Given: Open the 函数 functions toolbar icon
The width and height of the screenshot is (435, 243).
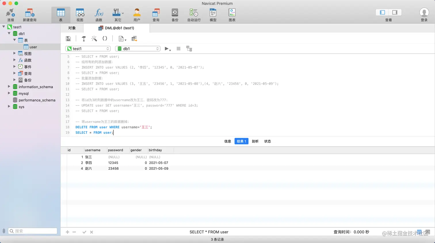Looking at the screenshot, I should 99,15.
